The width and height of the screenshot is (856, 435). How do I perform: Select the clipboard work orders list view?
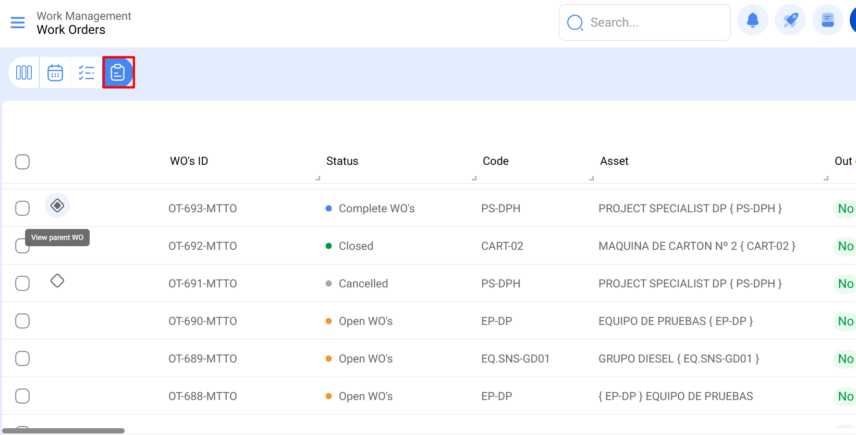coord(118,72)
